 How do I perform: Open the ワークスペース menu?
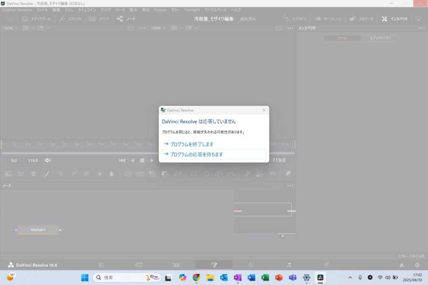click(x=215, y=10)
